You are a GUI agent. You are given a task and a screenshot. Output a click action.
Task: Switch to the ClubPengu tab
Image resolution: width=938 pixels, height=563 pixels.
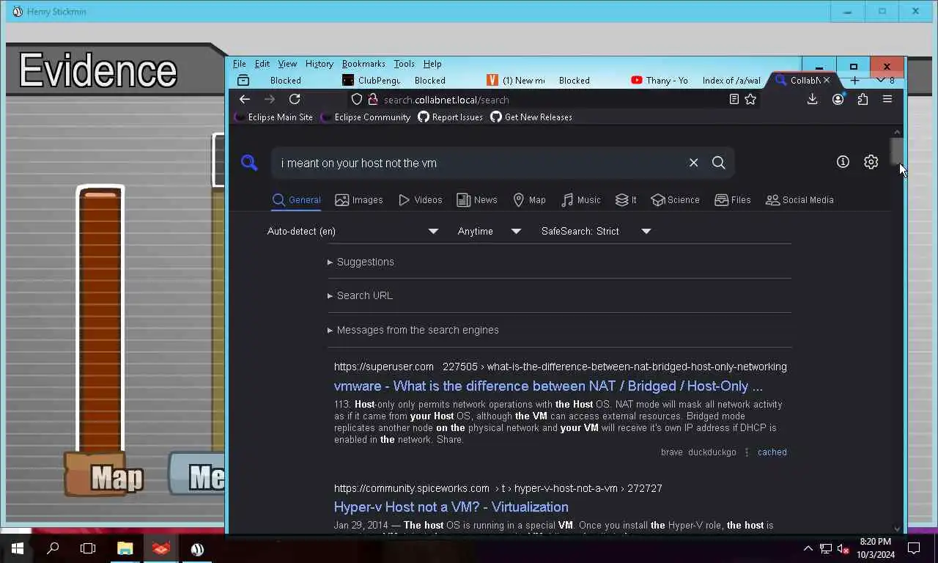[x=372, y=80]
